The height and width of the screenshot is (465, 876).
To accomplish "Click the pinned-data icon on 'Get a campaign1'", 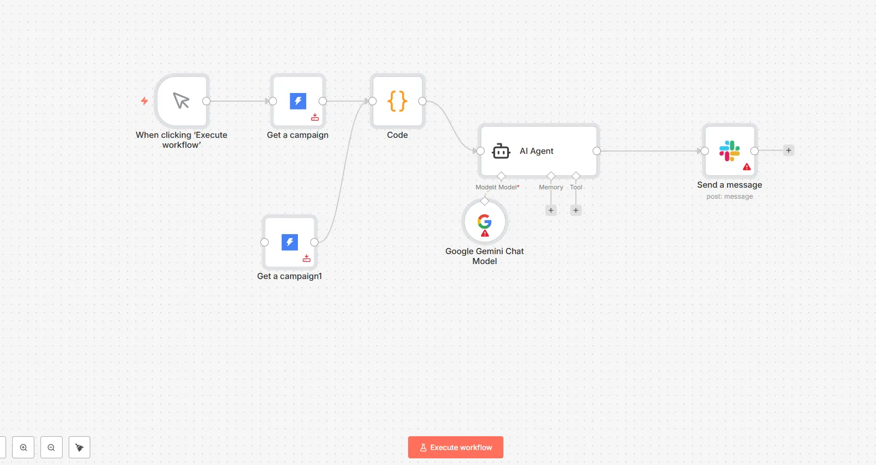I will (x=307, y=258).
